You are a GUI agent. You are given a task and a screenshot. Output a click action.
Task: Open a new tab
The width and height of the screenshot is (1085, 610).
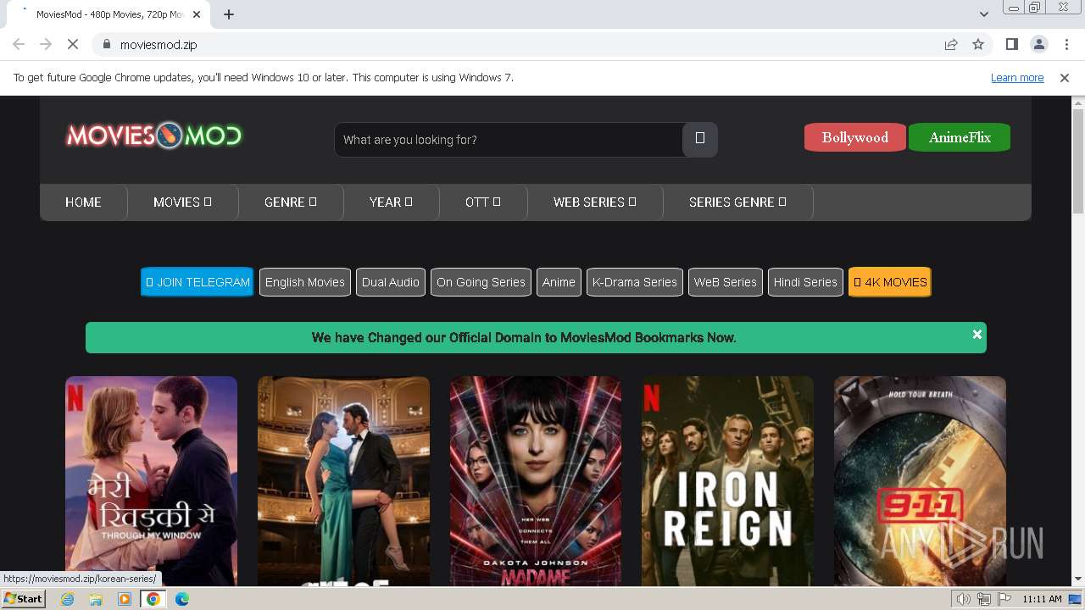pos(229,14)
